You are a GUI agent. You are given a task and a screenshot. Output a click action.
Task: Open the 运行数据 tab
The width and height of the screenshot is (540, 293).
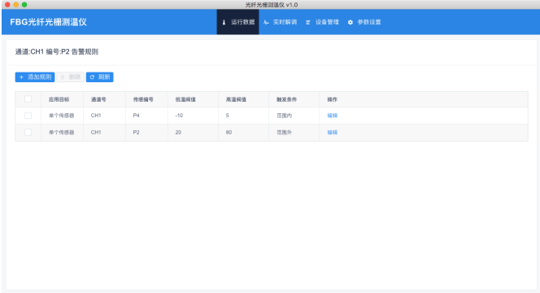237,22
